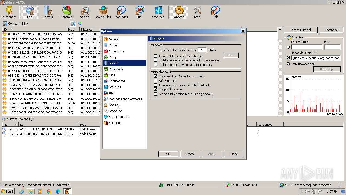This screenshot has width=346, height=195.
Task: Open the IRC toolbar icon
Action: 139,12
